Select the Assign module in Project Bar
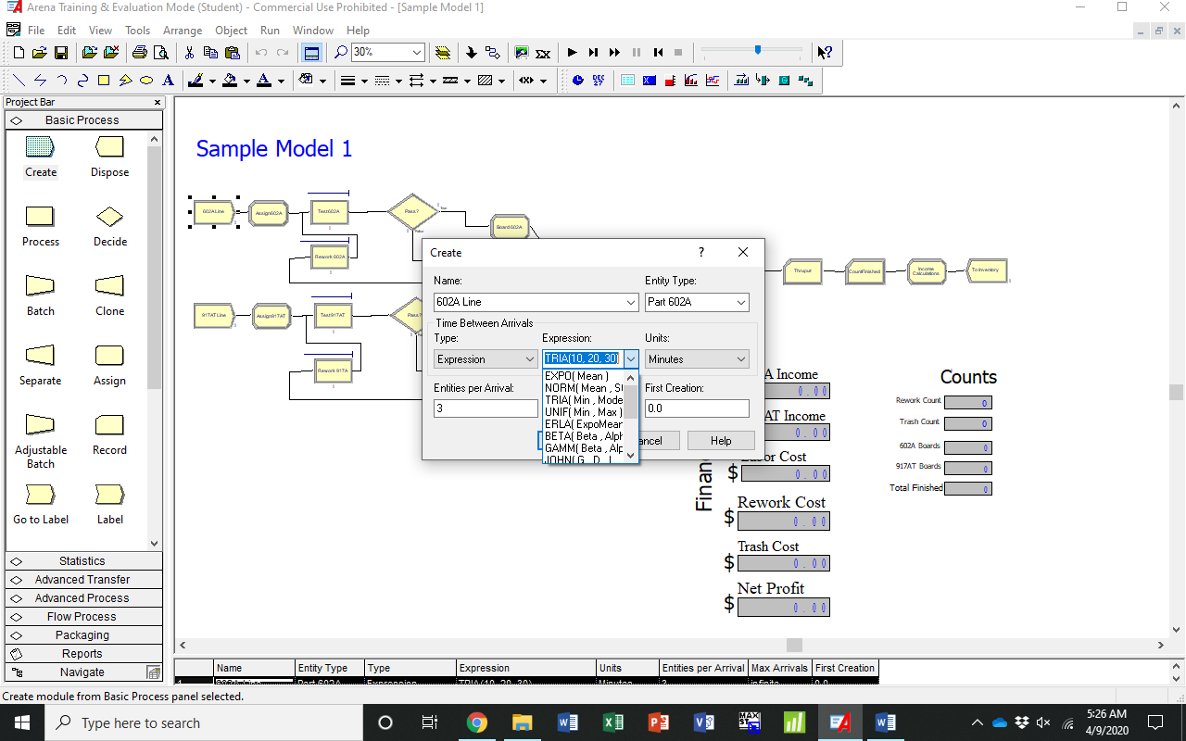Image resolution: width=1186 pixels, height=741 pixels. click(x=109, y=364)
